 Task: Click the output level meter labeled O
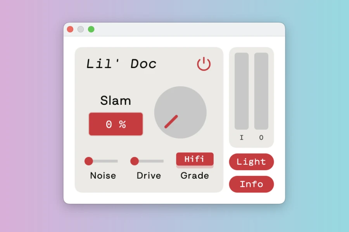[261, 91]
